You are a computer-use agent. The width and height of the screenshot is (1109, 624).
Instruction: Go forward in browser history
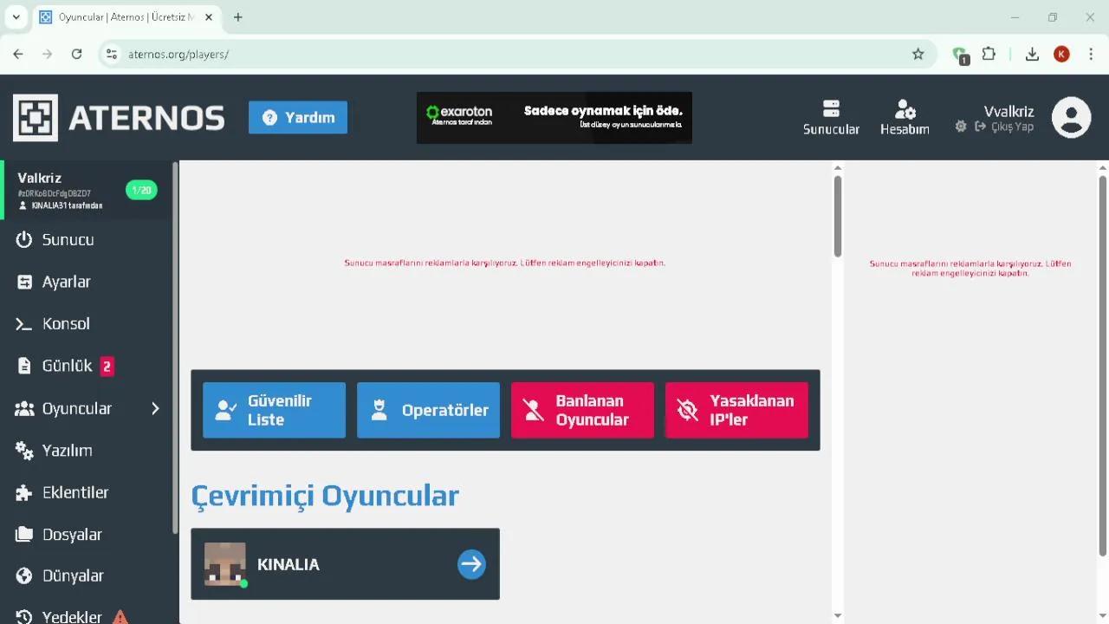(x=48, y=54)
